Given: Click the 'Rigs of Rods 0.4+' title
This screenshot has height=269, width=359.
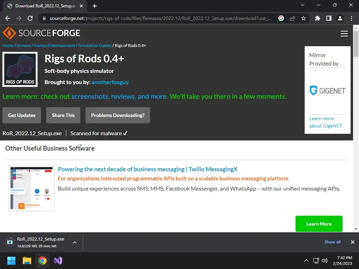Looking at the screenshot, I should (x=84, y=58).
